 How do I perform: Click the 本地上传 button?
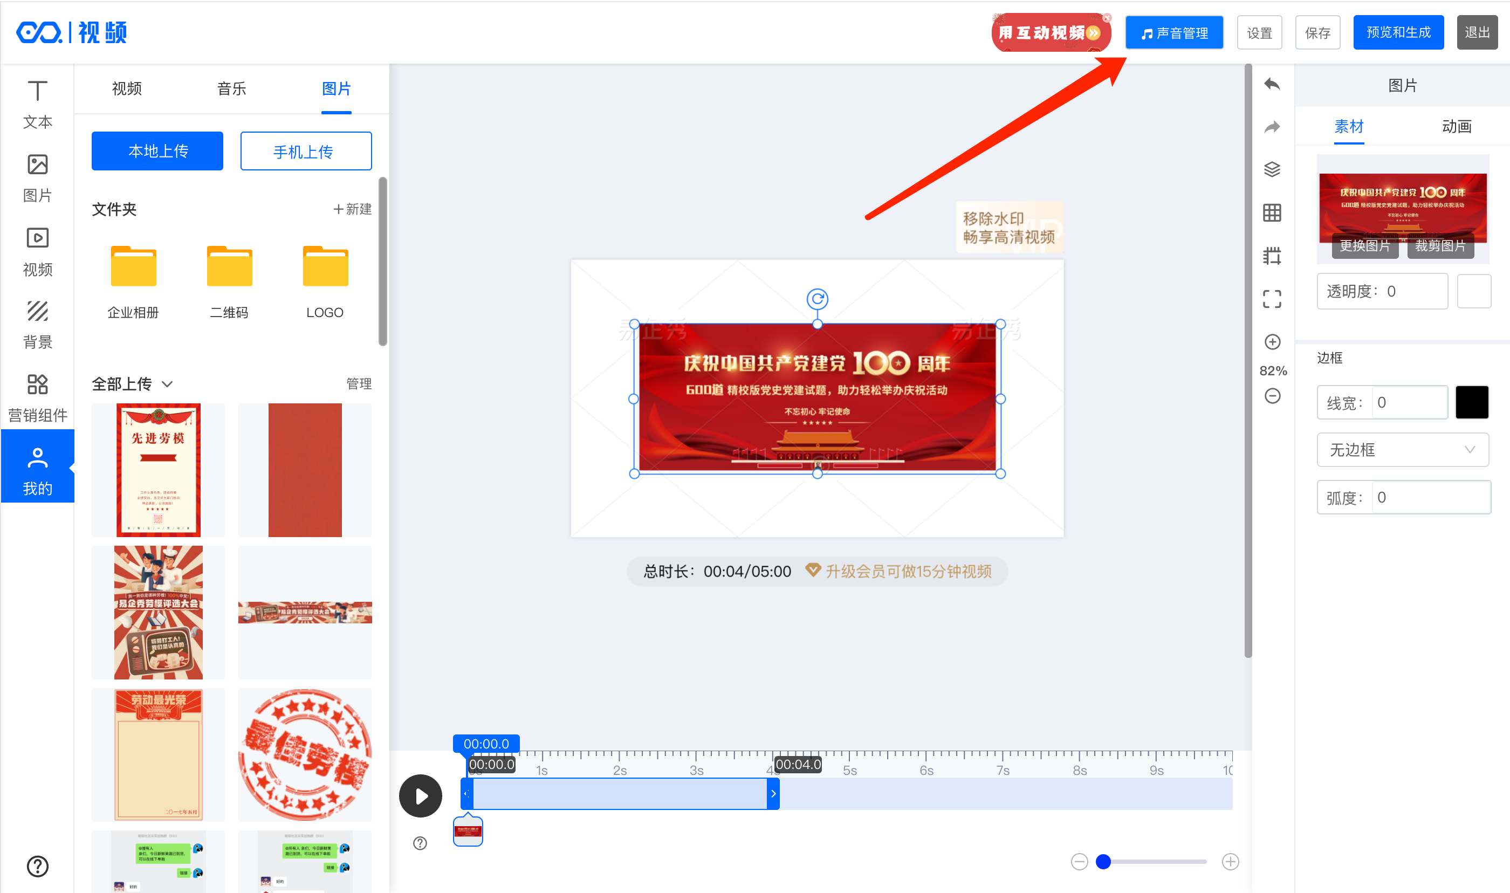click(157, 150)
